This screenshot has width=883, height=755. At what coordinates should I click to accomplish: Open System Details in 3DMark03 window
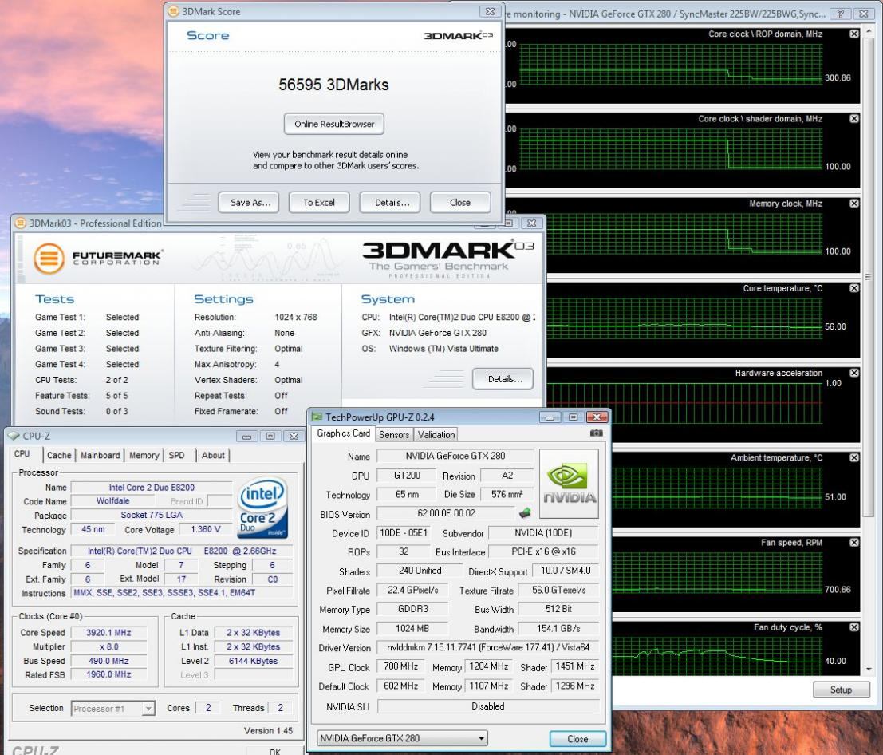point(503,379)
